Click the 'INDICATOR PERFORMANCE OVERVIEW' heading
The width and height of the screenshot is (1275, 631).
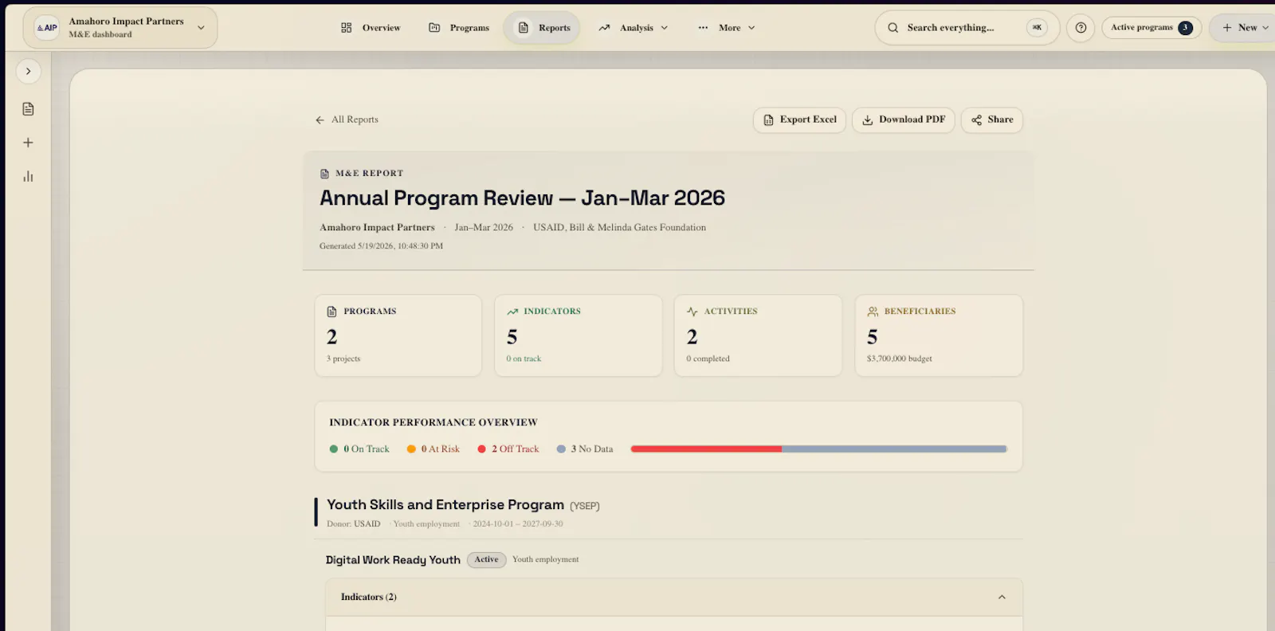[x=433, y=423]
